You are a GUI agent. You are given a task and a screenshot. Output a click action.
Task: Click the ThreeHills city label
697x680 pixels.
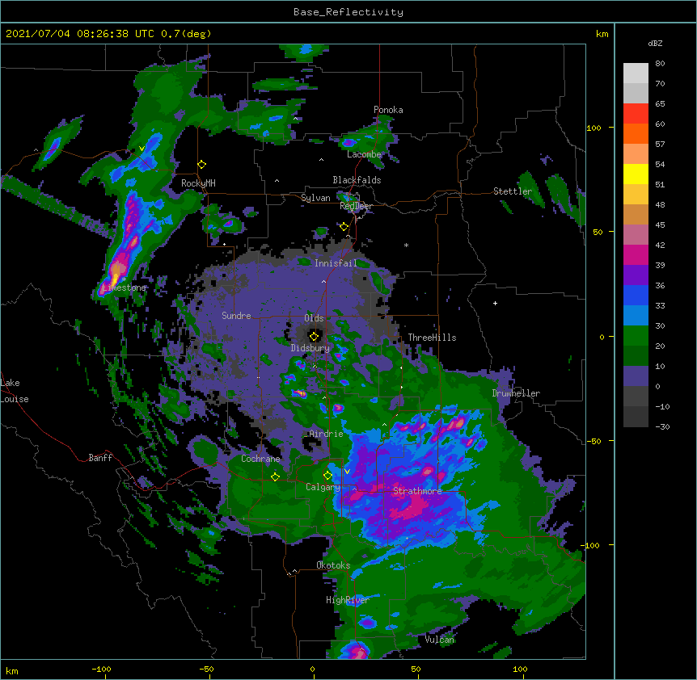[x=432, y=338]
